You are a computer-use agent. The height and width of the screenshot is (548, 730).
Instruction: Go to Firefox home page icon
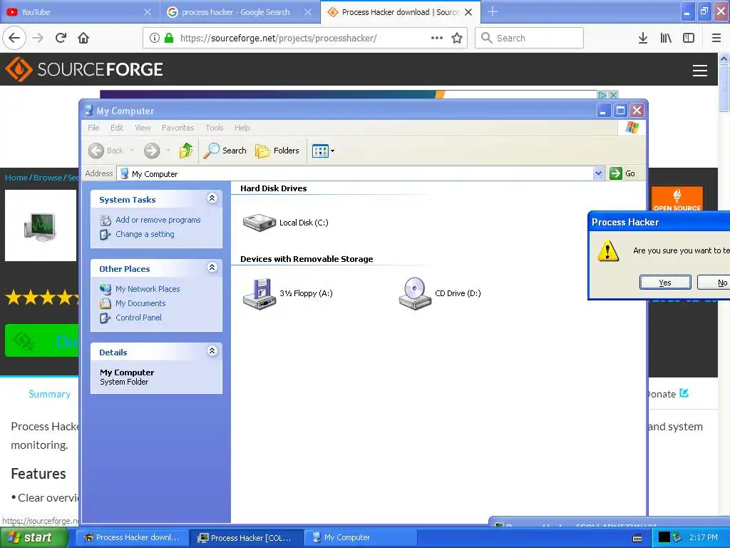pyautogui.click(x=83, y=38)
